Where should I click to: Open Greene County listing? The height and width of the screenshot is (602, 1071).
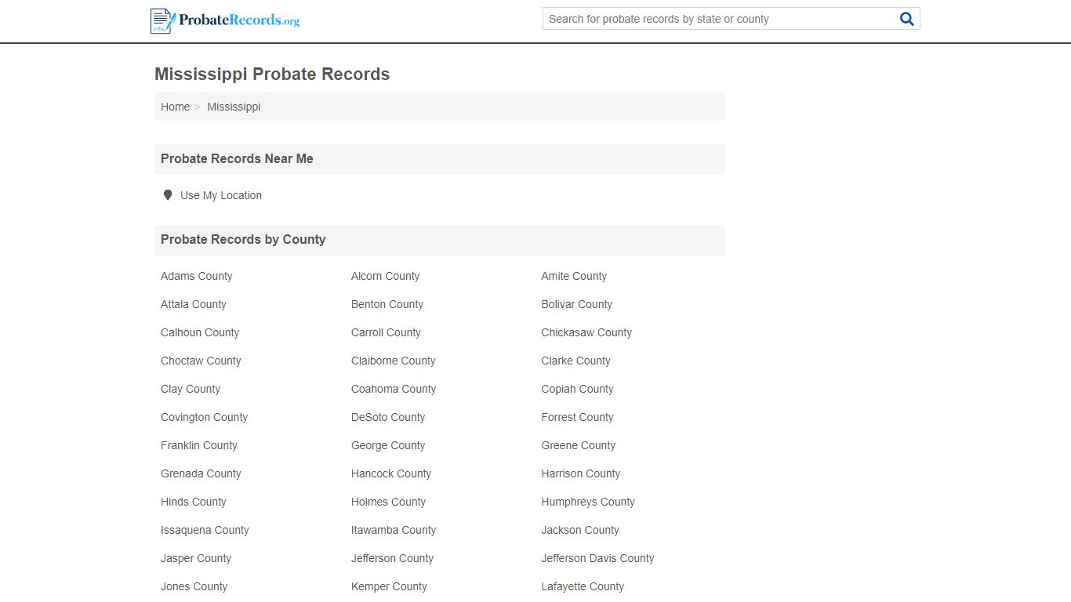tap(578, 445)
